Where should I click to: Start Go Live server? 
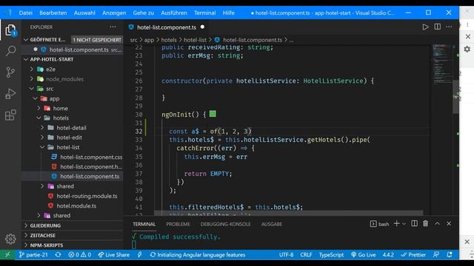pos(364,254)
